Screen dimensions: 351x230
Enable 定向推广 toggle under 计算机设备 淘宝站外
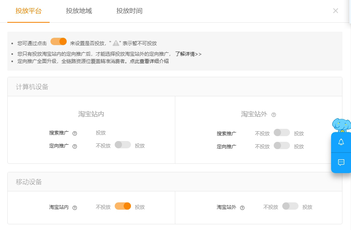click(282, 145)
